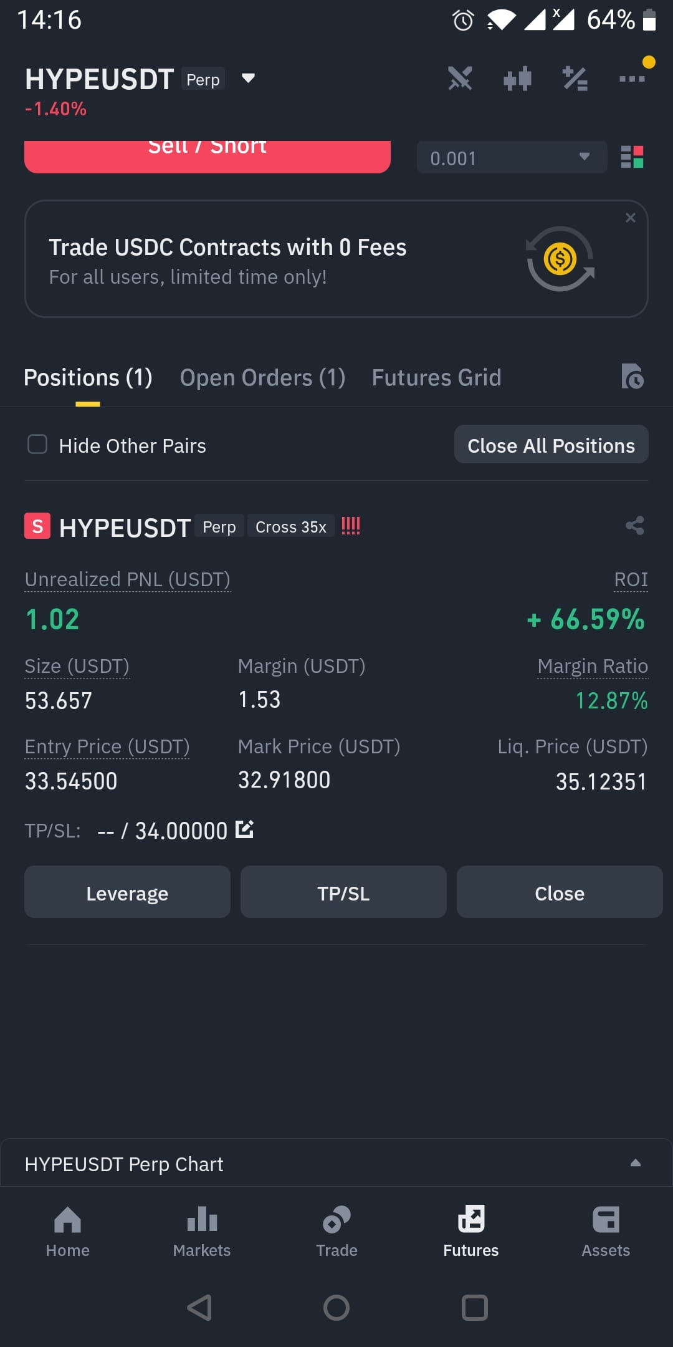Tap the crossed swords battle icon
Image resolution: width=673 pixels, height=1347 pixels.
[460, 79]
